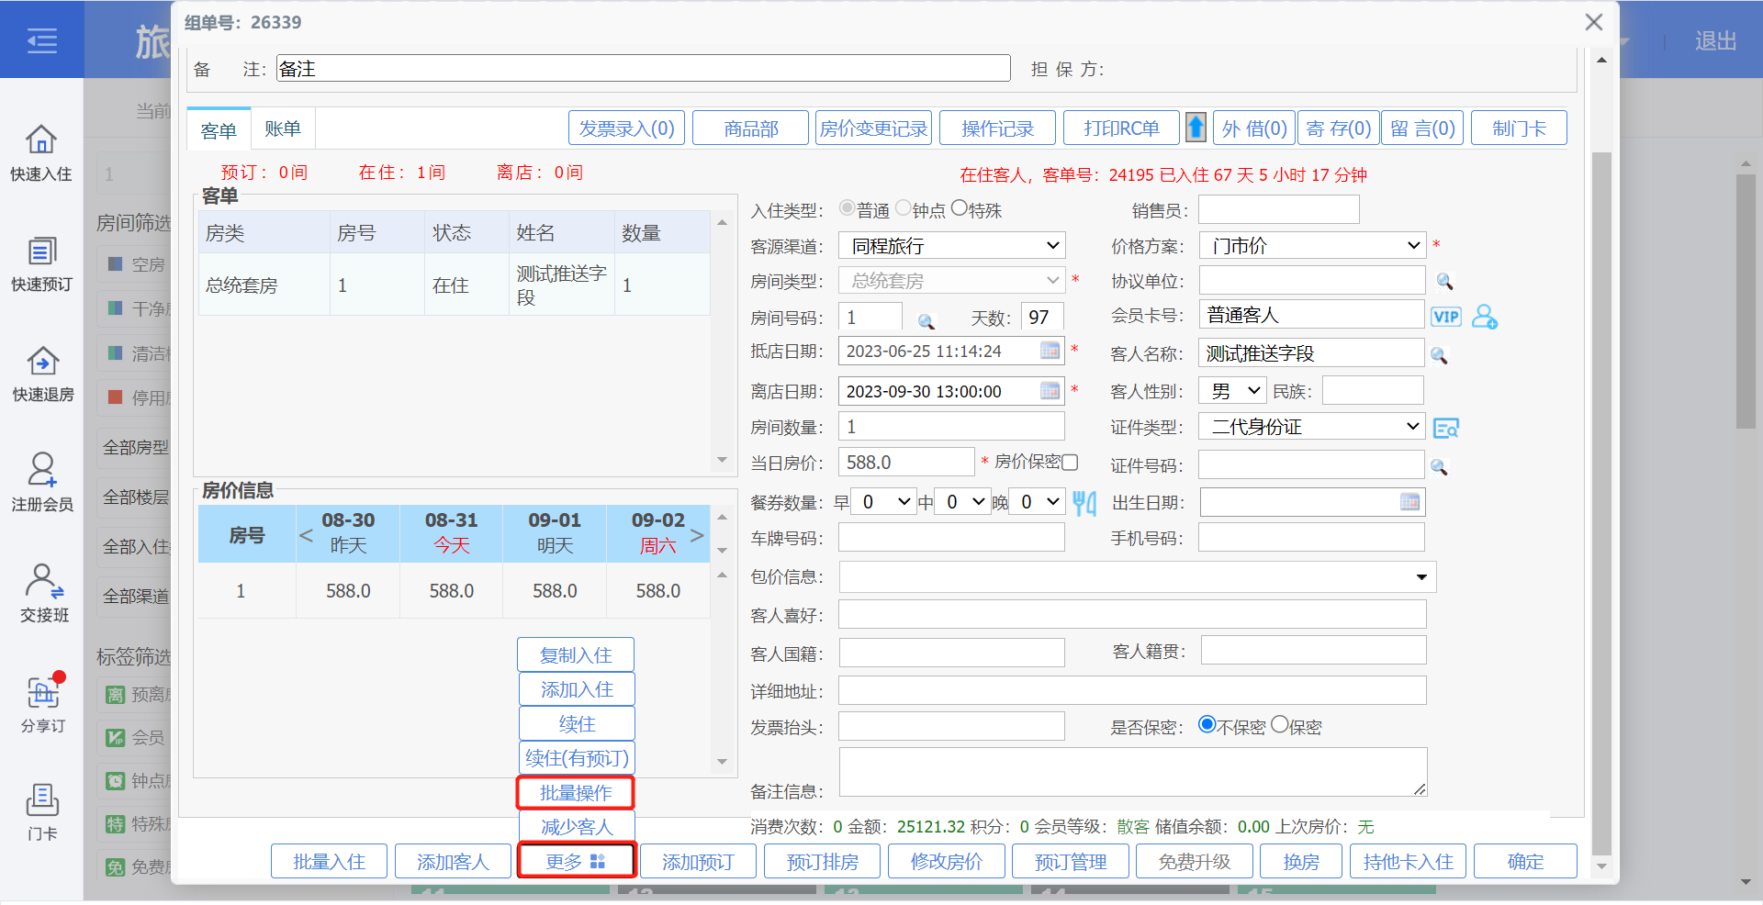Viewport: 1763px width, 905px height.
Task: Open 客人性别 dropdown
Action: coord(1232,391)
